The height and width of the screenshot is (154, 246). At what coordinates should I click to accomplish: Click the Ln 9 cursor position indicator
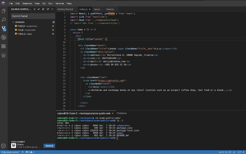tap(225, 152)
